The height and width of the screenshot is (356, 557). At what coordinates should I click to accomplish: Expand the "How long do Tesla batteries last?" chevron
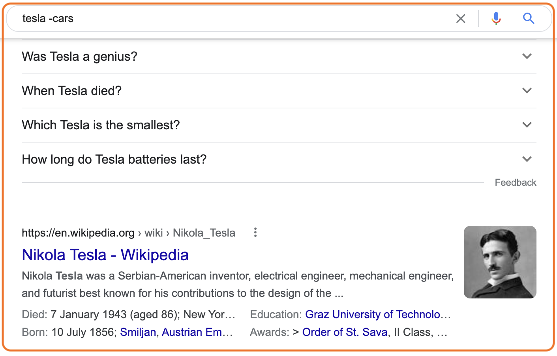[x=527, y=159]
